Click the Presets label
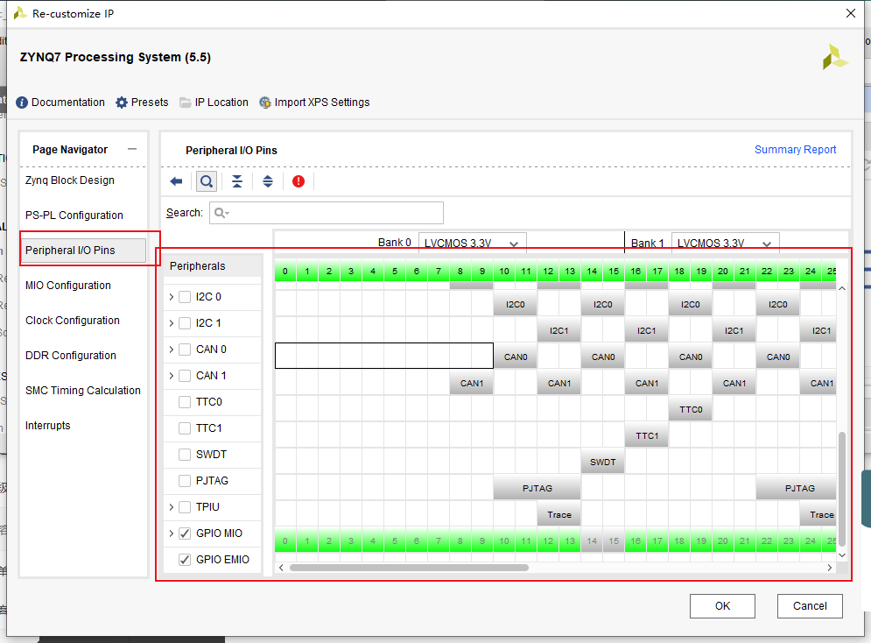Image resolution: width=871 pixels, height=643 pixels. click(150, 102)
